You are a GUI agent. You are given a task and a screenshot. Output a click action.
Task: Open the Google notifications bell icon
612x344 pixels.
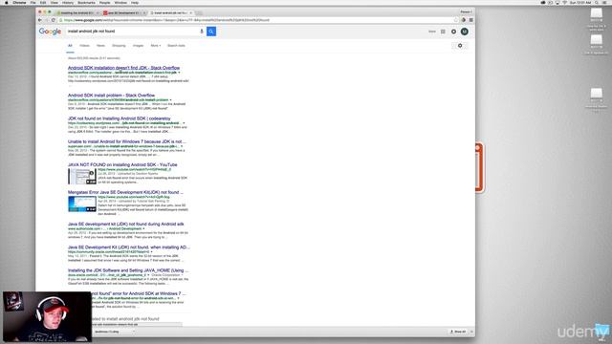tap(453, 32)
